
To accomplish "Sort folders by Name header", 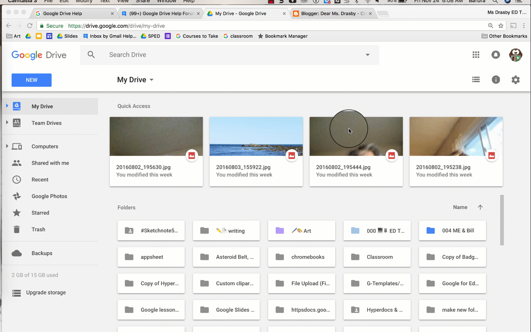I will [460, 207].
